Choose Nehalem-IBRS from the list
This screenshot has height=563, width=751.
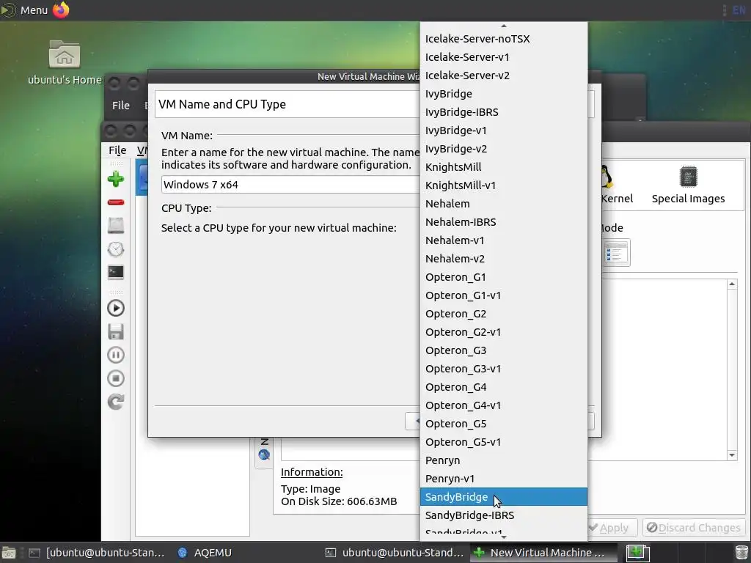click(503, 222)
